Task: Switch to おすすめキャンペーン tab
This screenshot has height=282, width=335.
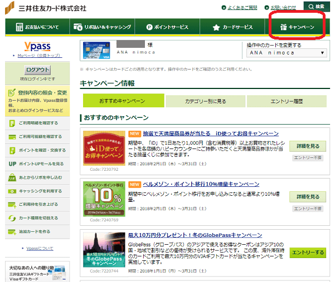Action: click(x=124, y=101)
